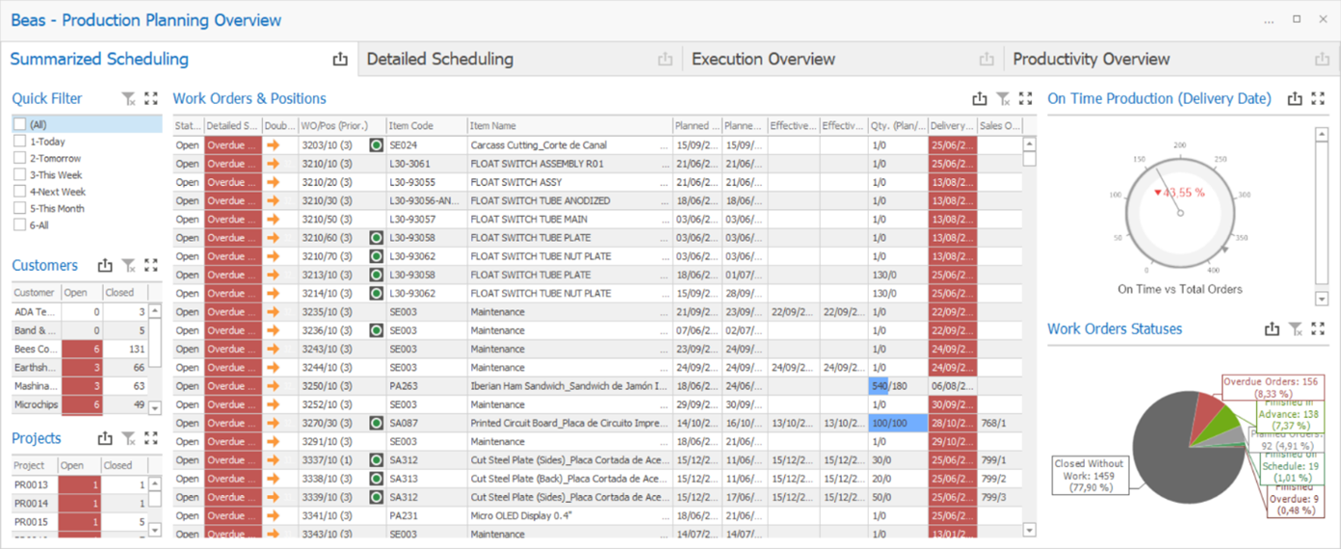Open the window overflow menu (three dots)
The width and height of the screenshot is (1341, 549).
click(1270, 19)
